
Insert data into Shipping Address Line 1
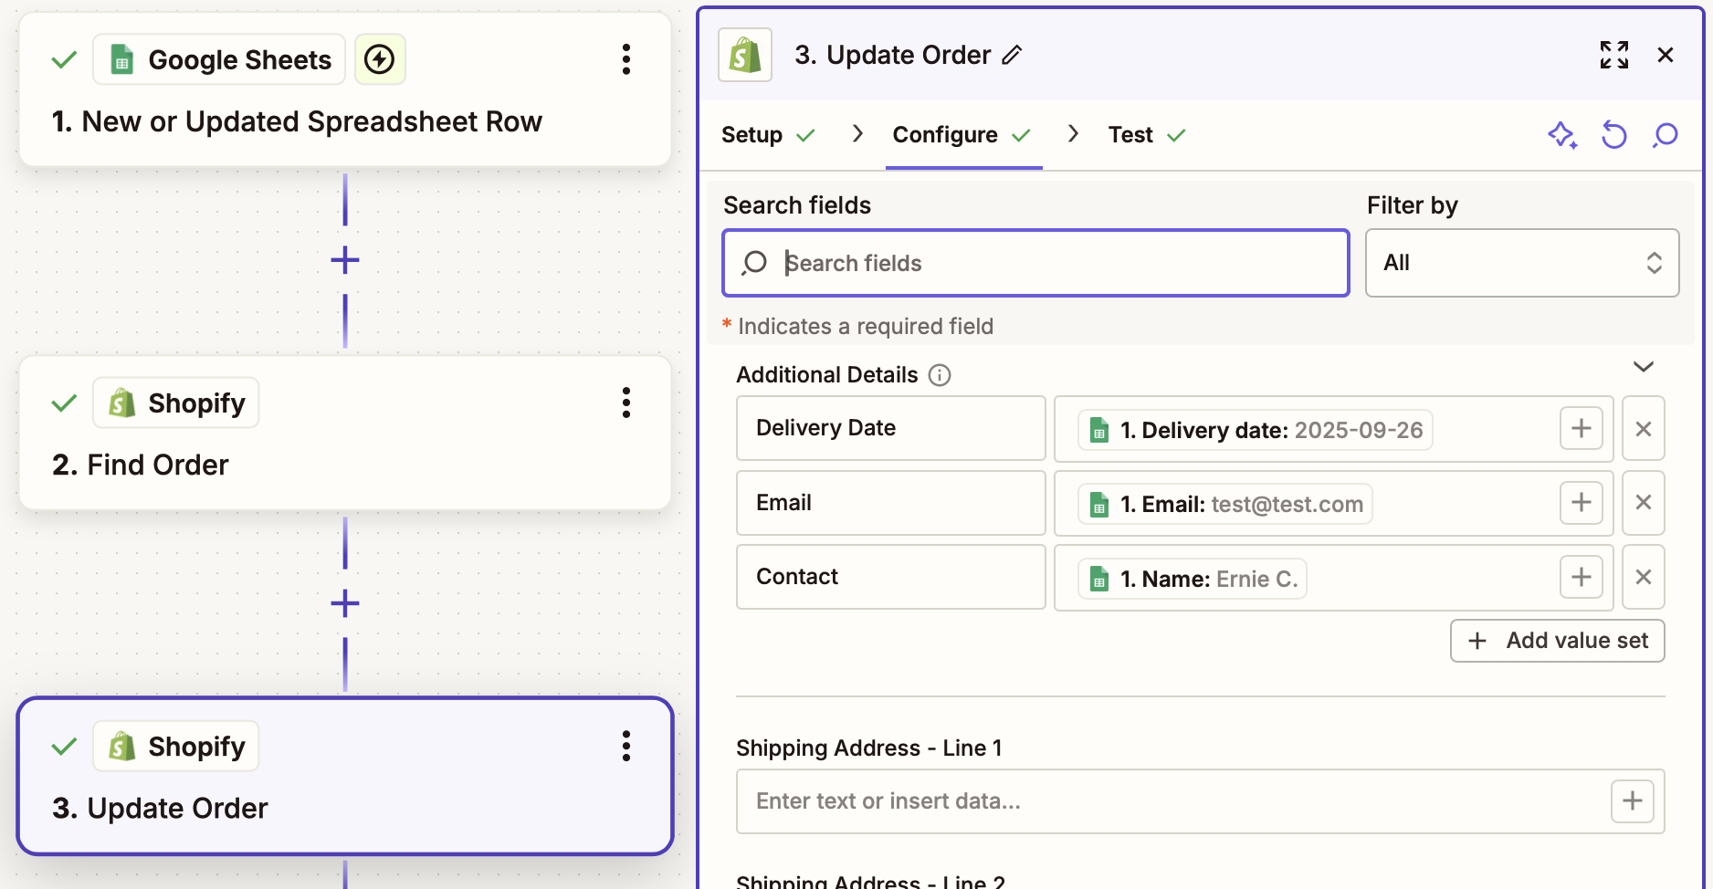[1633, 801]
